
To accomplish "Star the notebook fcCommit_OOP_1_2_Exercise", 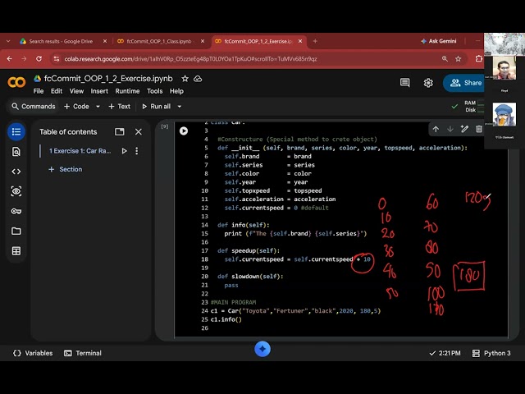I will (185, 79).
